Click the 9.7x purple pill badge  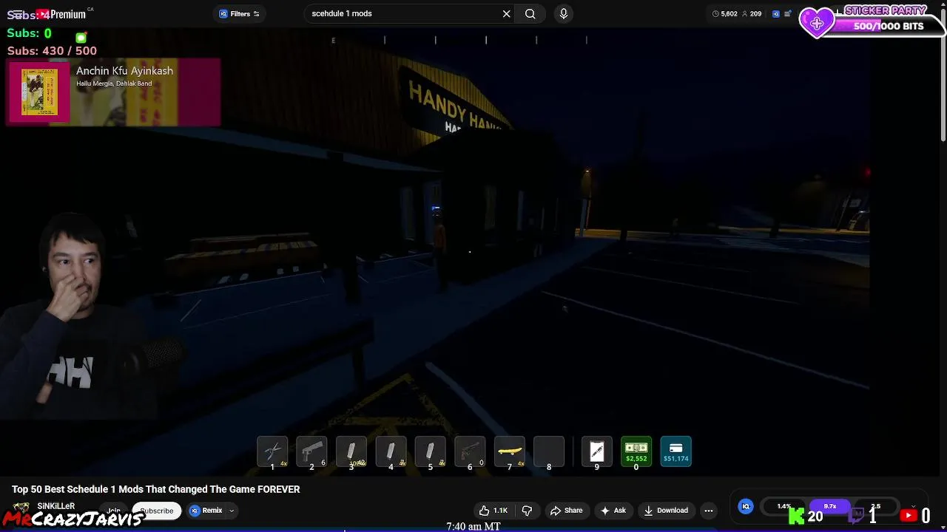[830, 506]
